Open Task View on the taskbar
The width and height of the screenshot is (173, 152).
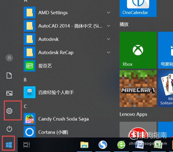point(26,145)
